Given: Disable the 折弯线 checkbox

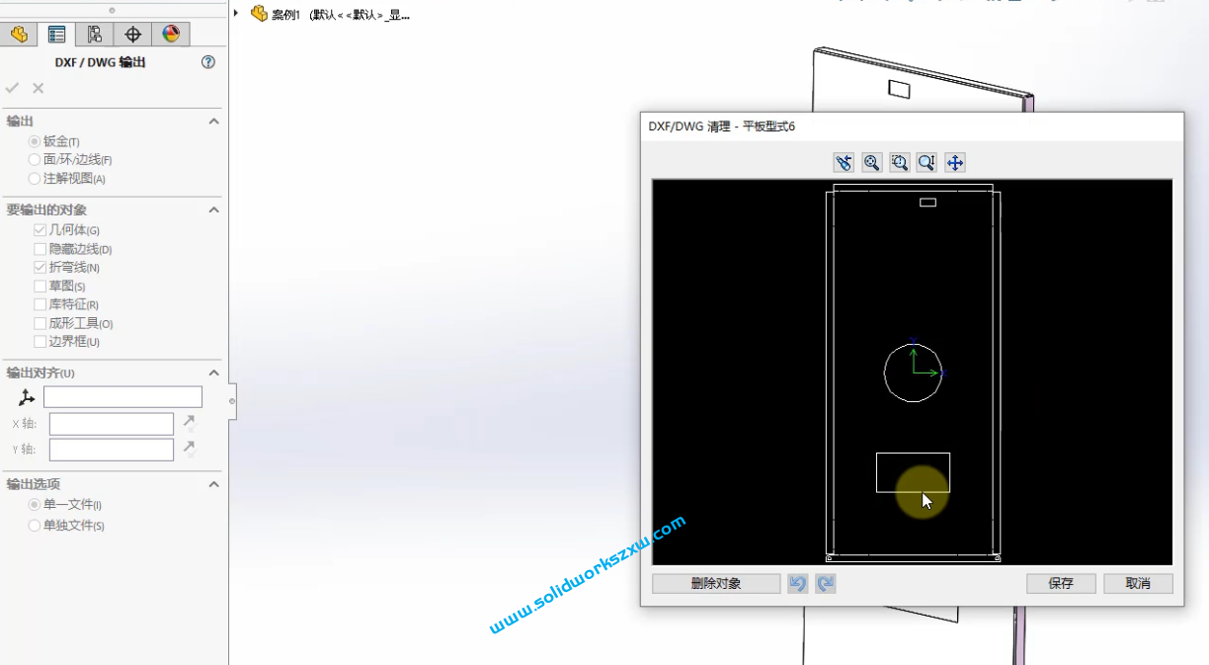Looking at the screenshot, I should coord(39,267).
